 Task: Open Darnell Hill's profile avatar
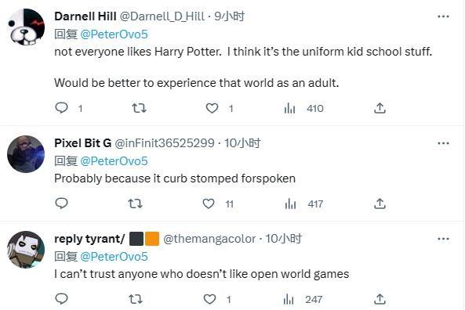point(26,27)
